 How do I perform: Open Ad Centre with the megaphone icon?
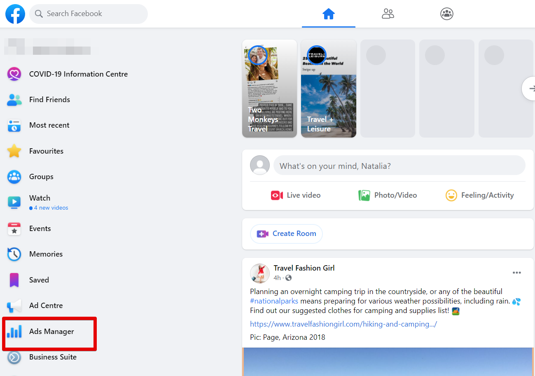click(14, 305)
